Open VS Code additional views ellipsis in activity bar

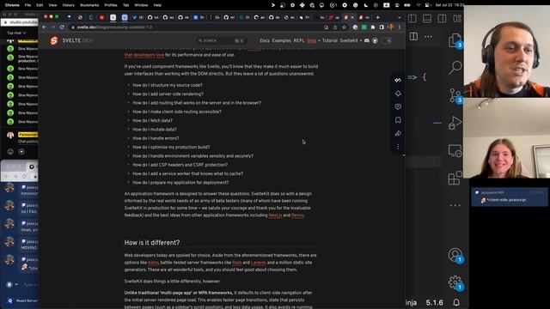[455, 206]
